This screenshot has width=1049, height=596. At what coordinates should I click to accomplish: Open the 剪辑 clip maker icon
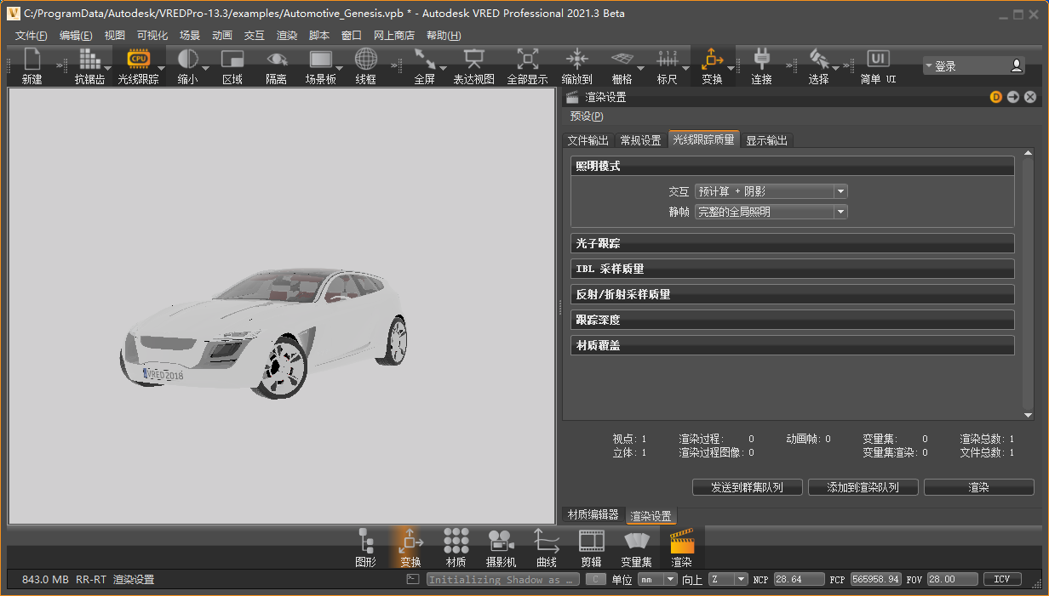click(591, 541)
